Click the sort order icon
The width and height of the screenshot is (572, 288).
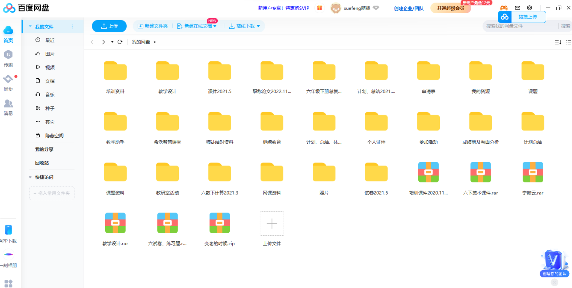coord(558,42)
